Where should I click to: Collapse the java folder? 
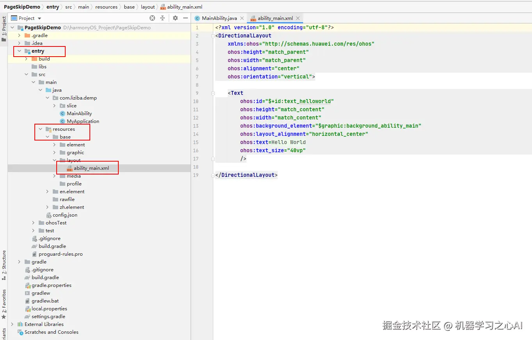pos(41,90)
